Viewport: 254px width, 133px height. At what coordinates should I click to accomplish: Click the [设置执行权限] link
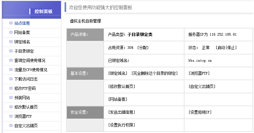(x=121, y=125)
